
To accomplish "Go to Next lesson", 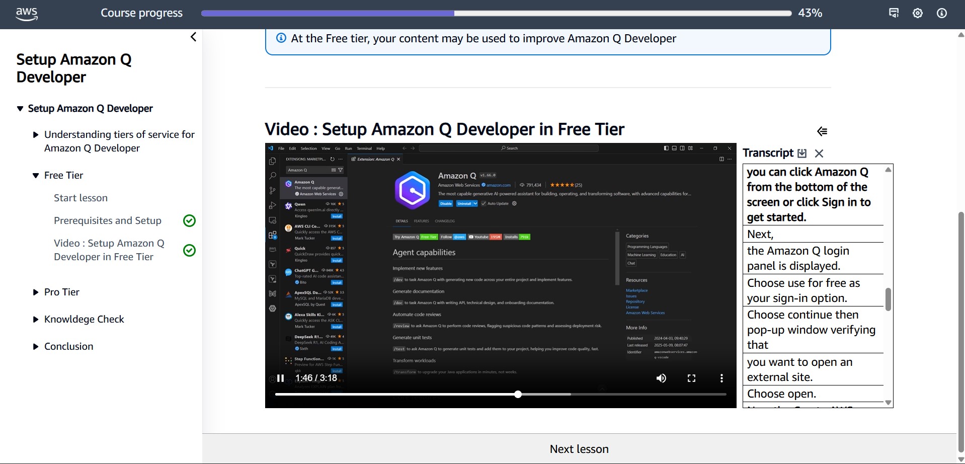I will pos(579,449).
